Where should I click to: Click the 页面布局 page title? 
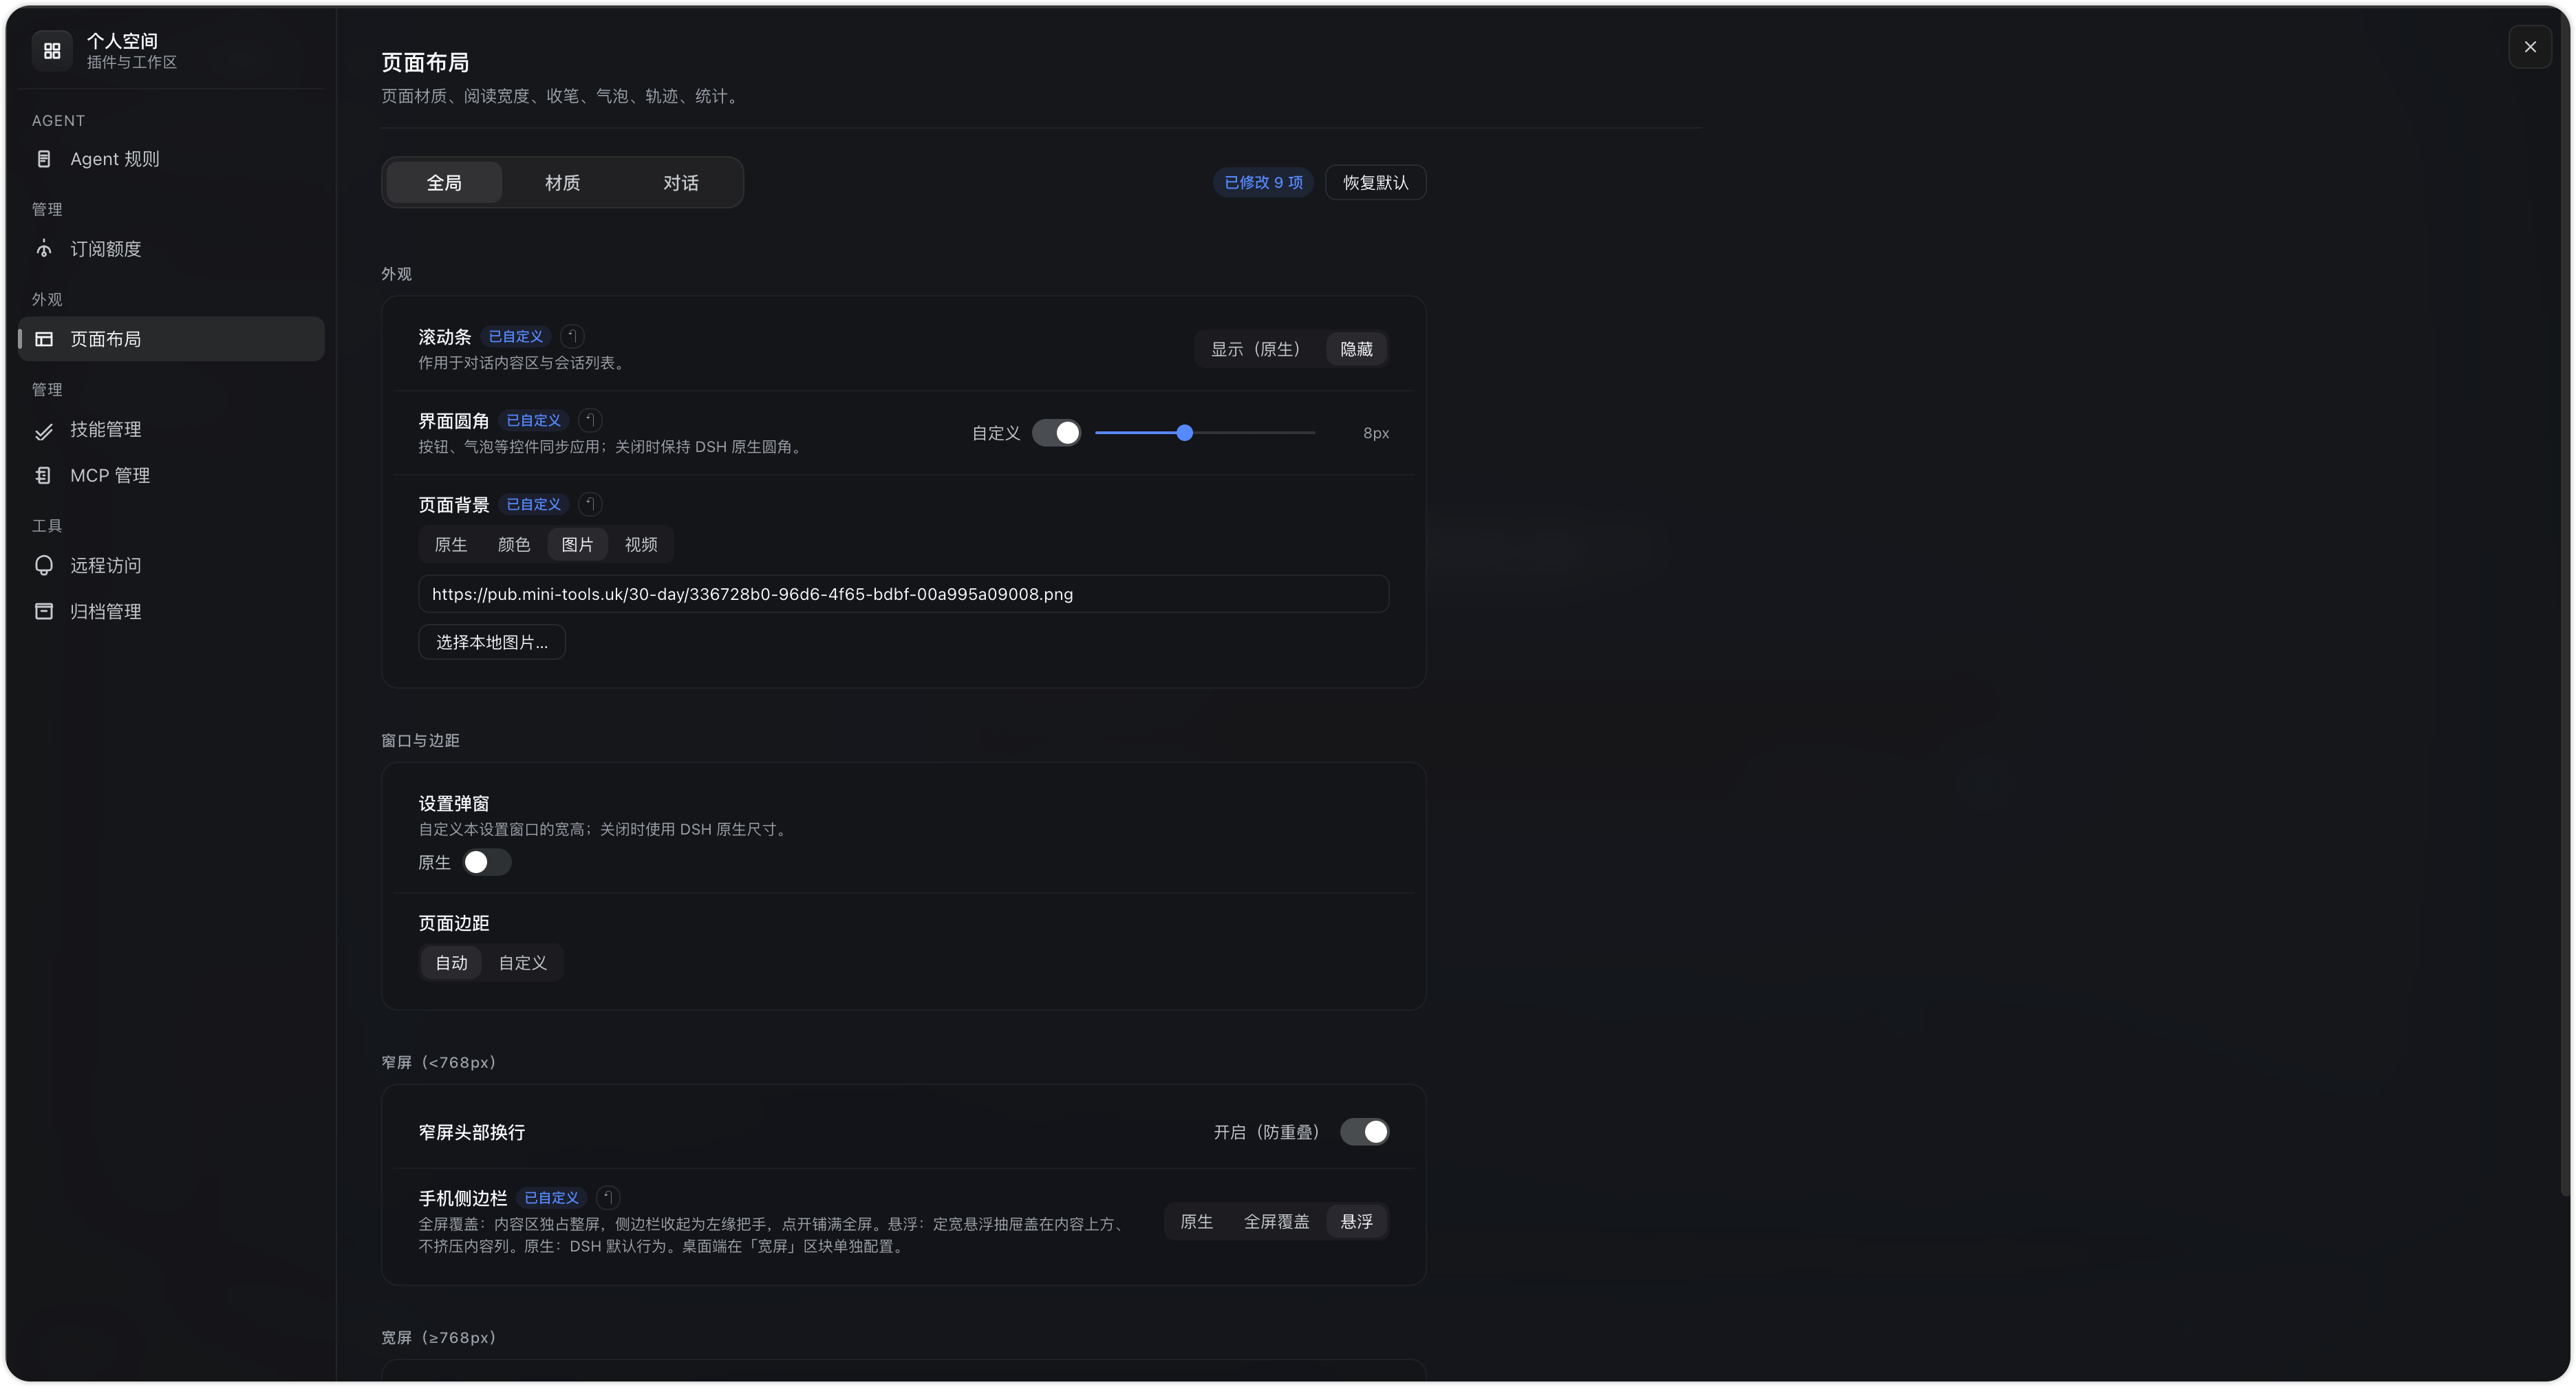425,62
